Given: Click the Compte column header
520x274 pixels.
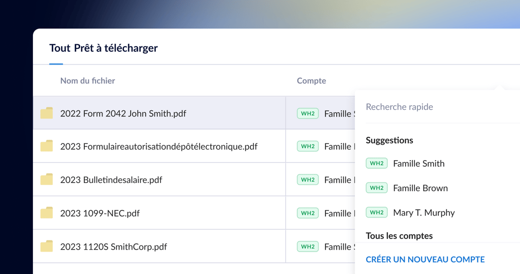Looking at the screenshot, I should click(311, 81).
